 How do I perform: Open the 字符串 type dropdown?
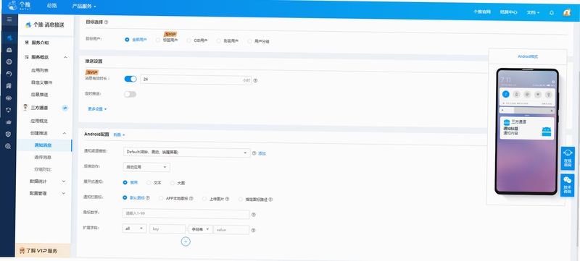click(201, 229)
